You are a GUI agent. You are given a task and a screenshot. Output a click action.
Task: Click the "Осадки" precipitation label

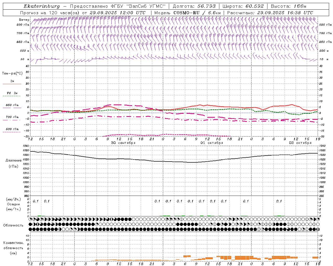click(x=13, y=204)
